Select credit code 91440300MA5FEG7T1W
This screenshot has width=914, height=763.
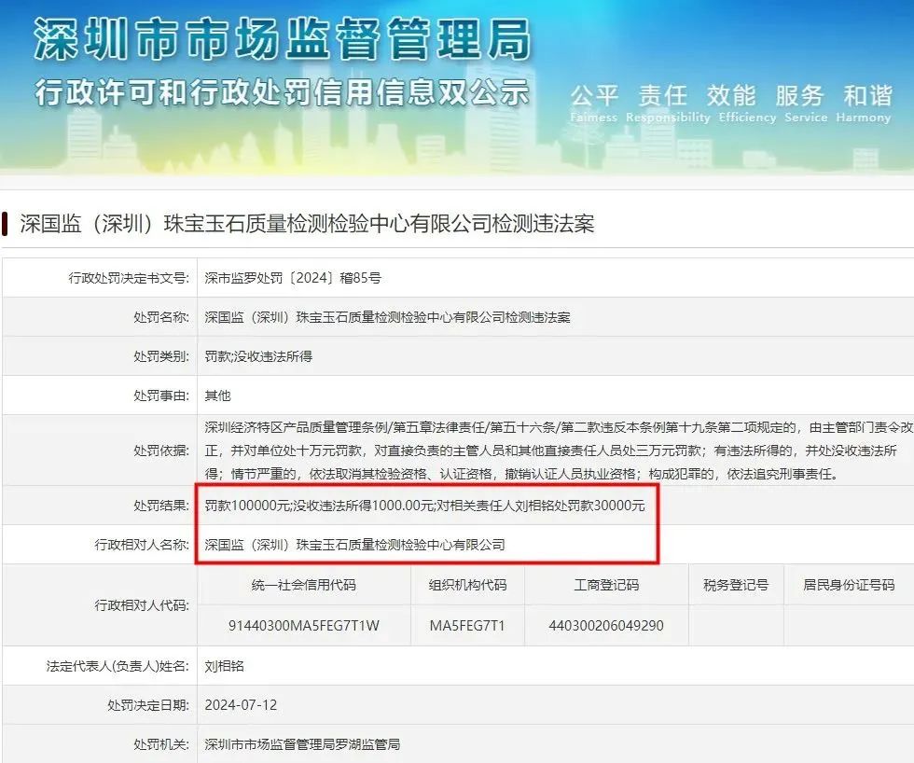point(304,625)
